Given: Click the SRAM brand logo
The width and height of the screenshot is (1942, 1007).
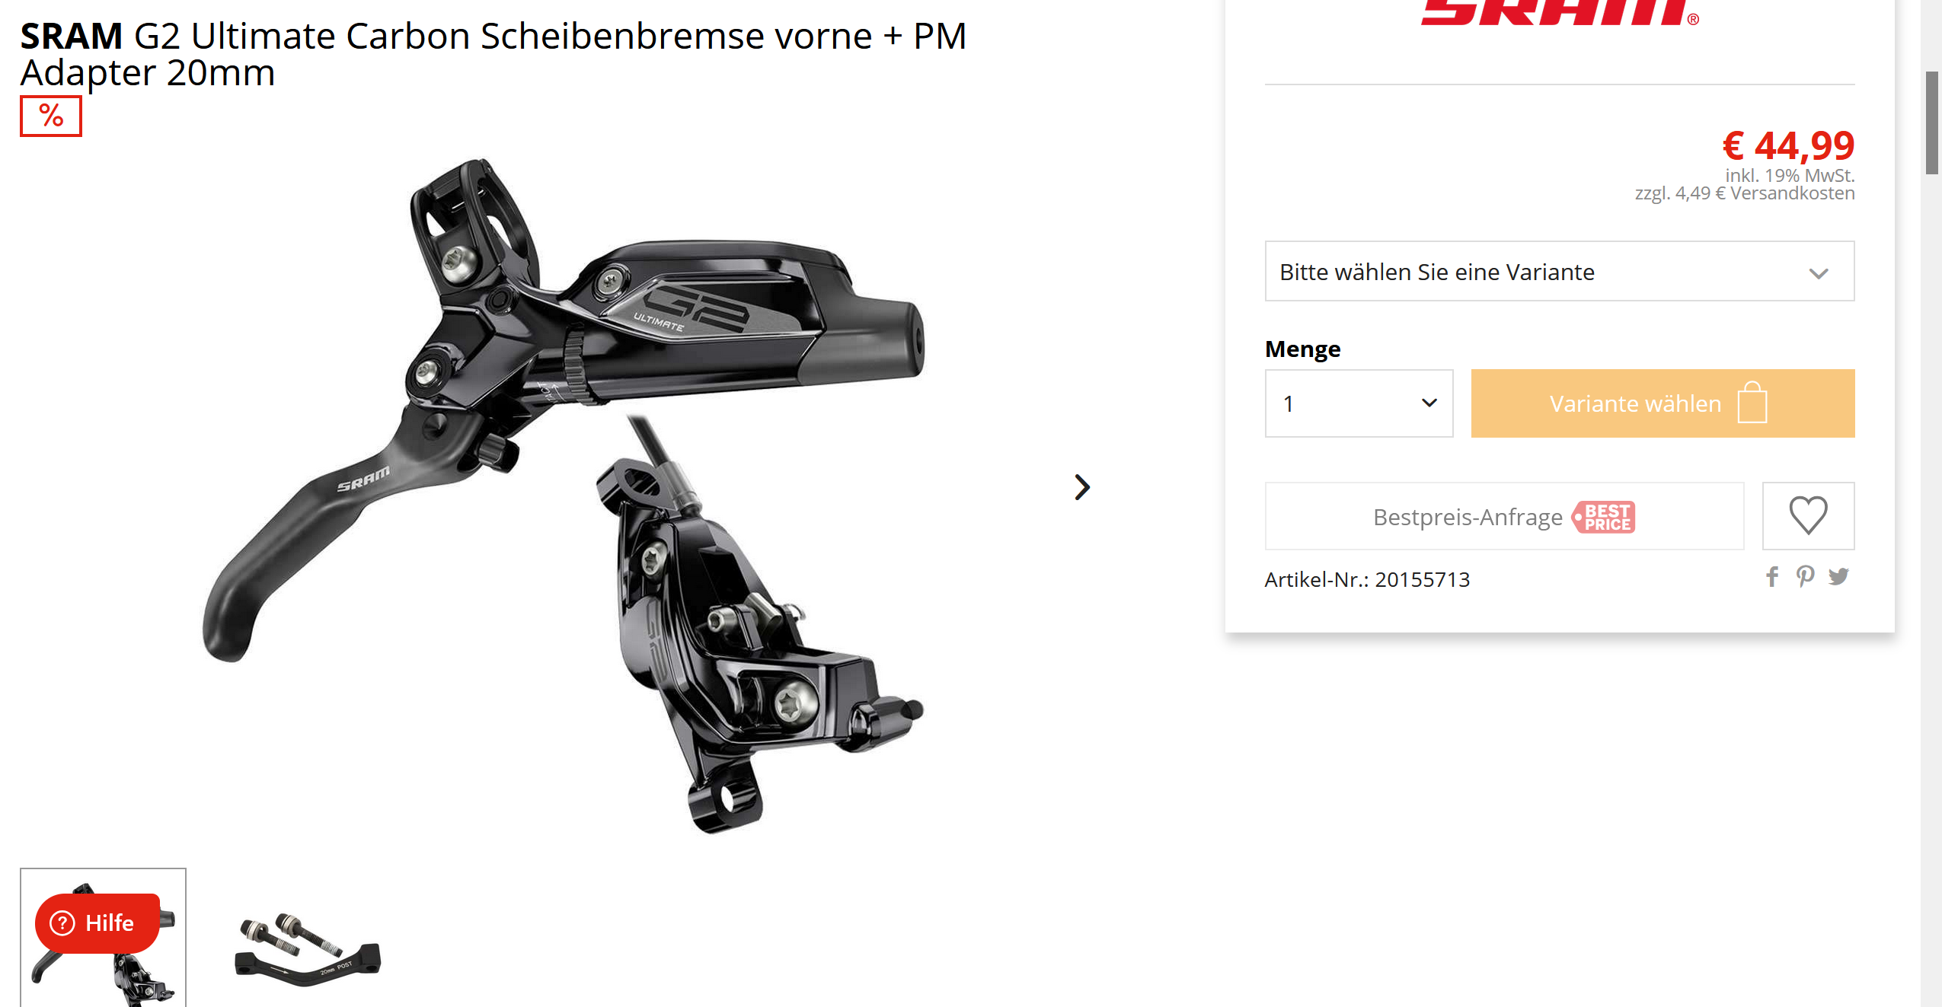Looking at the screenshot, I should click(x=1560, y=13).
